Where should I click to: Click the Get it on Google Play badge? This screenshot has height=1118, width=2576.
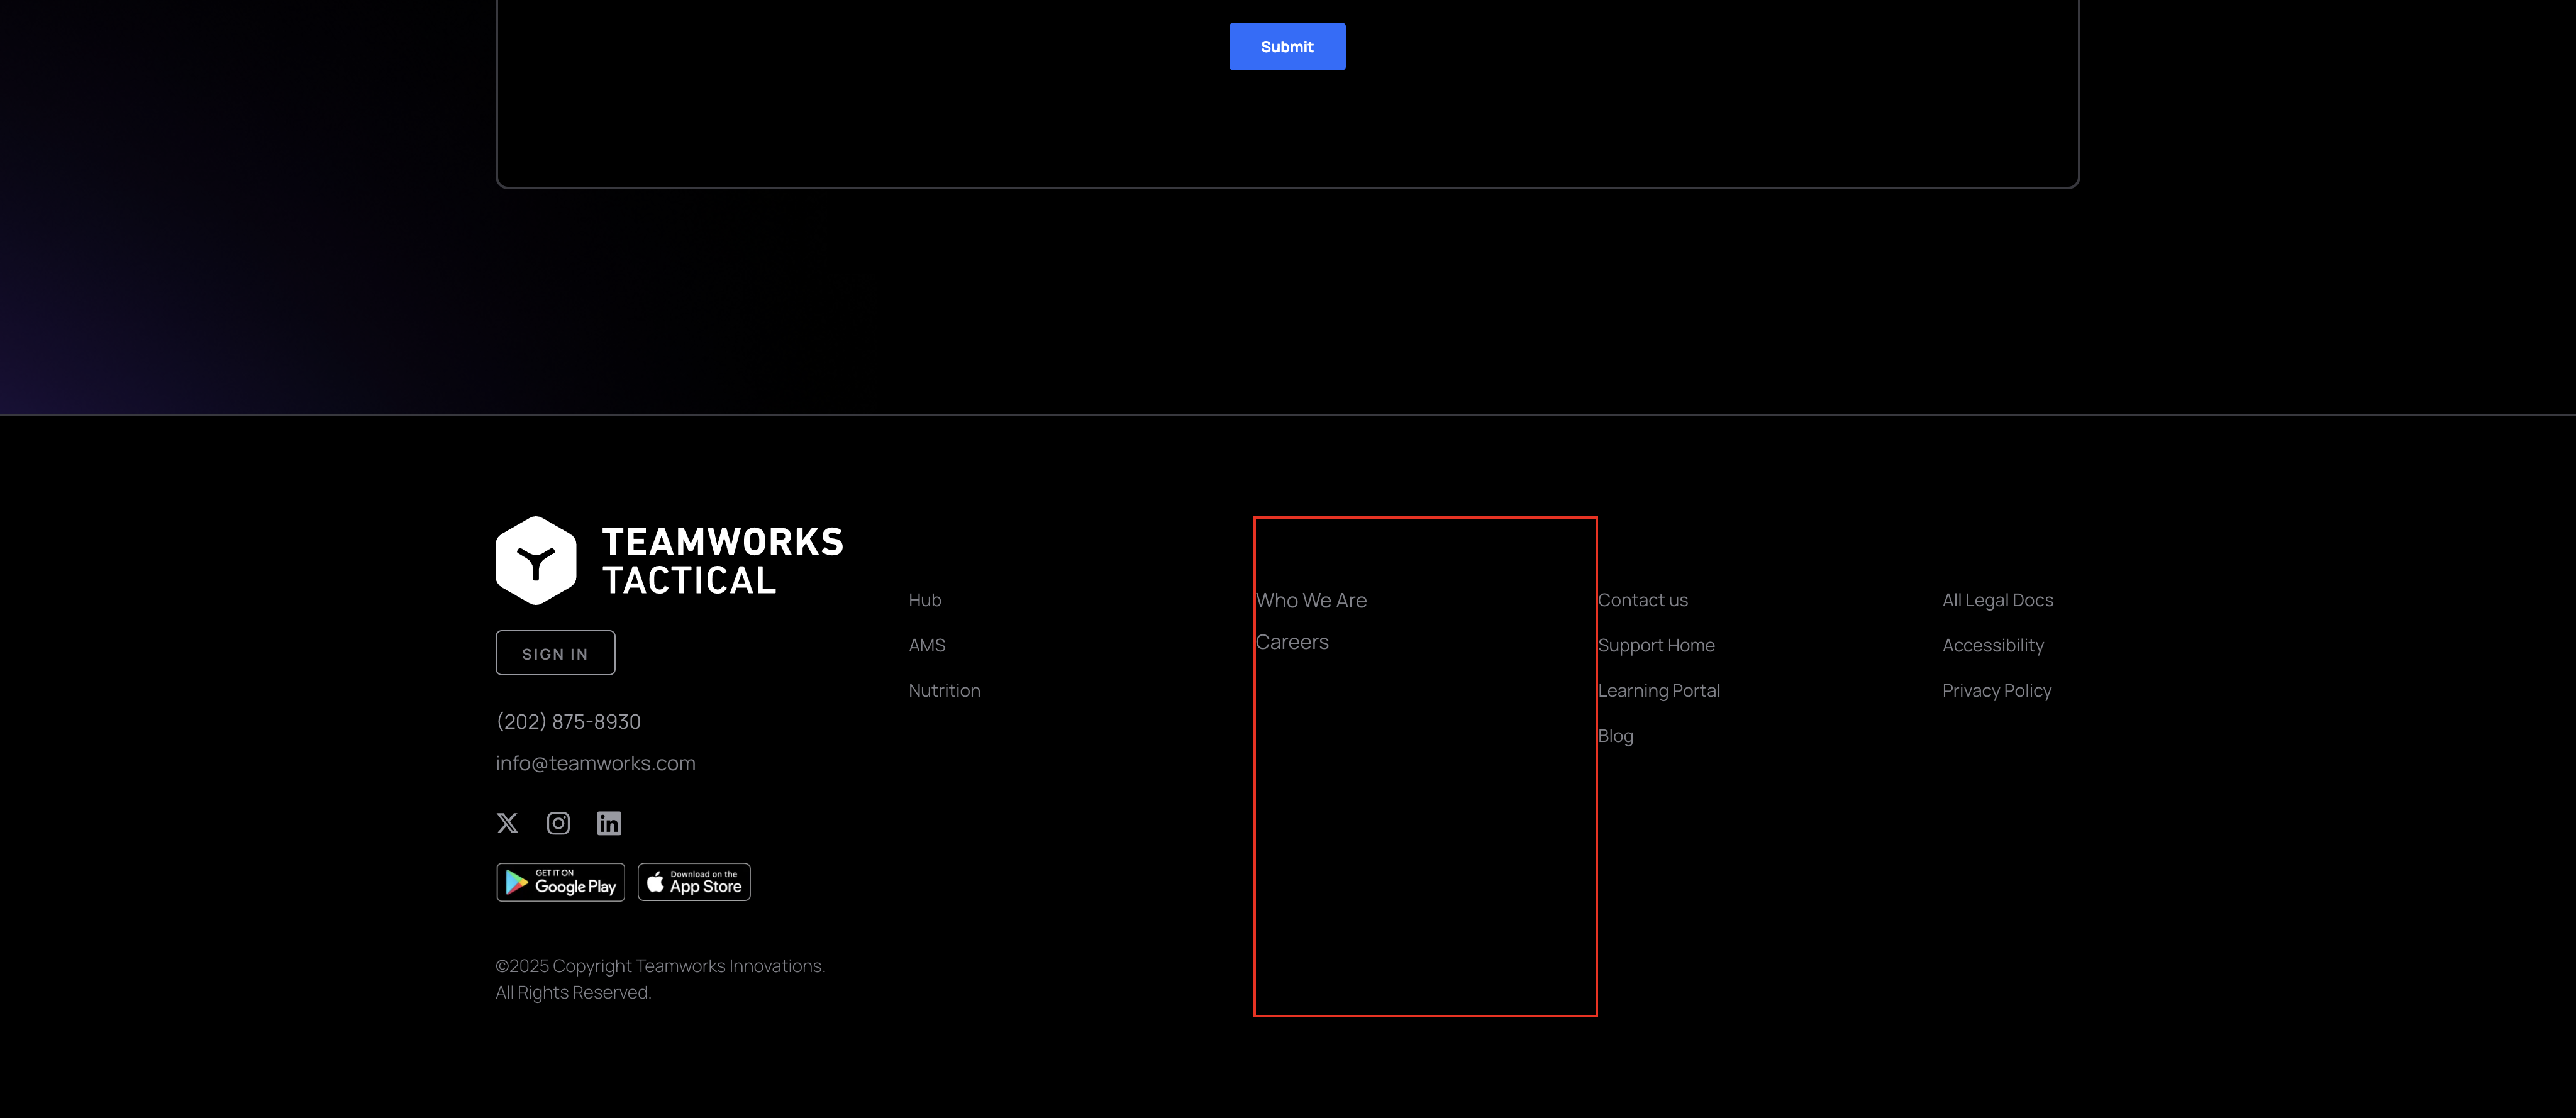[561, 882]
